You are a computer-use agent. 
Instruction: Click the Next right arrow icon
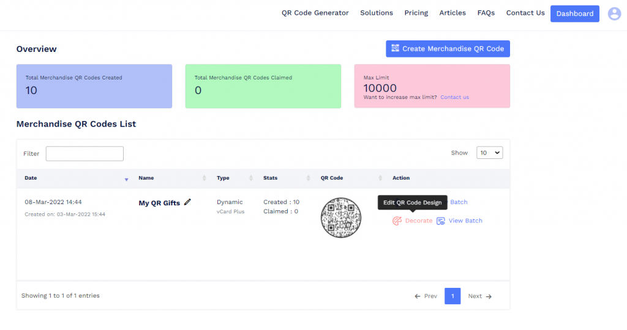(x=489, y=296)
